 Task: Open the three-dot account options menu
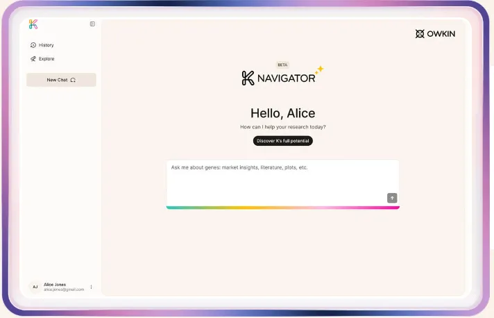pos(91,287)
